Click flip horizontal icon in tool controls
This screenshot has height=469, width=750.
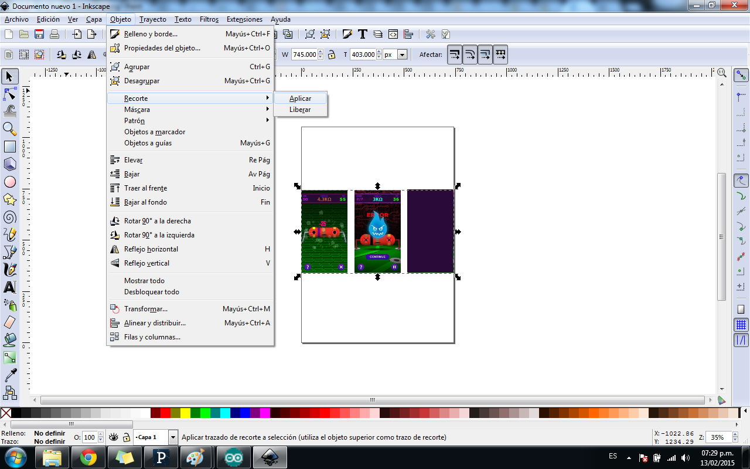pyautogui.click(x=92, y=55)
